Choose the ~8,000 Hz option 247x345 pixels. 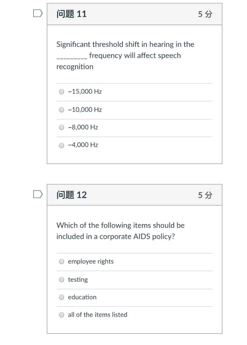61,127
